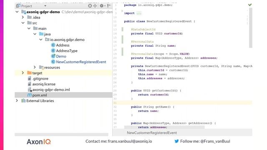
Task: Collapse the java folder
Action: (x=35, y=34)
